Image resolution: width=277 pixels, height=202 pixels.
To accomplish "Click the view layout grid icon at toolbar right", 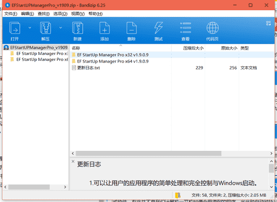I will coord(268,23).
